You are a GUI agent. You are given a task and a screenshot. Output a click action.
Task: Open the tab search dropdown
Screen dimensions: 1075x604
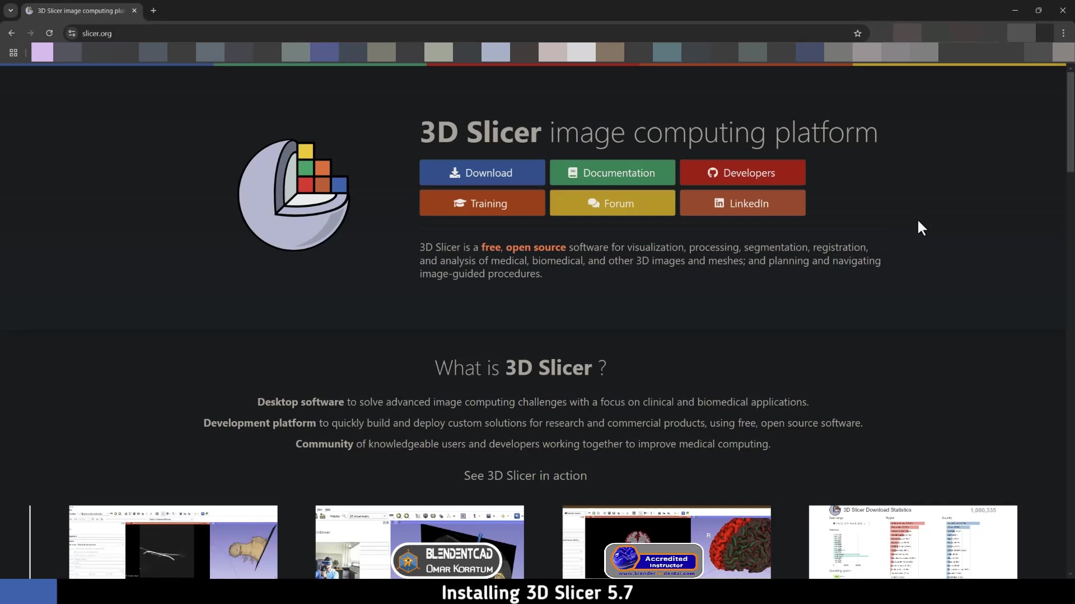pyautogui.click(x=10, y=11)
